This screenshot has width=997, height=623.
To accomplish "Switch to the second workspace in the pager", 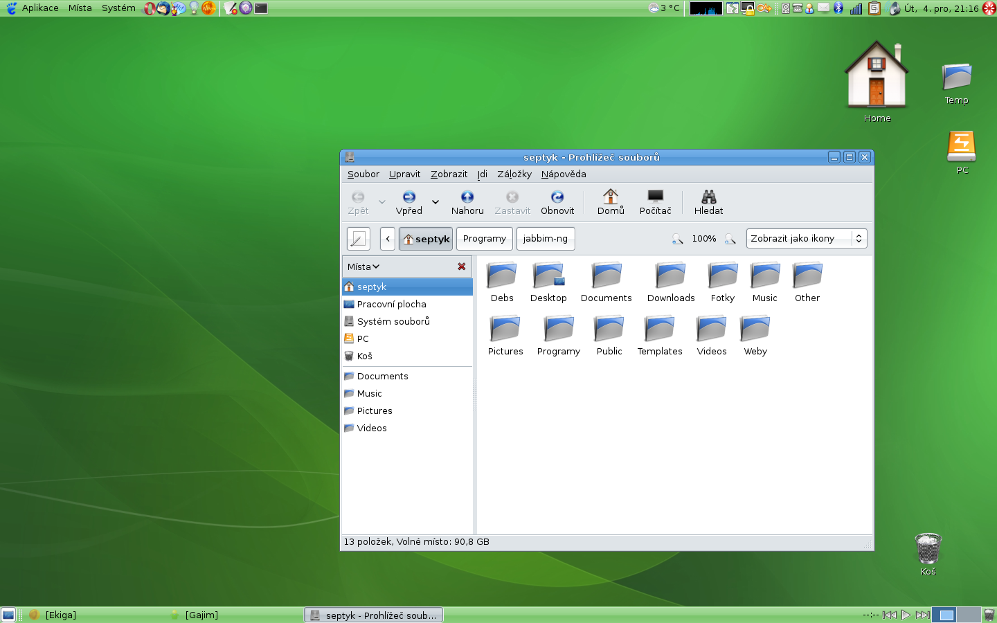I will [x=969, y=615].
